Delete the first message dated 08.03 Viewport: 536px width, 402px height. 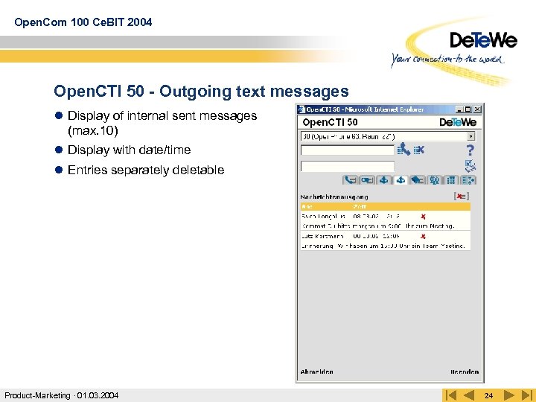(423, 217)
